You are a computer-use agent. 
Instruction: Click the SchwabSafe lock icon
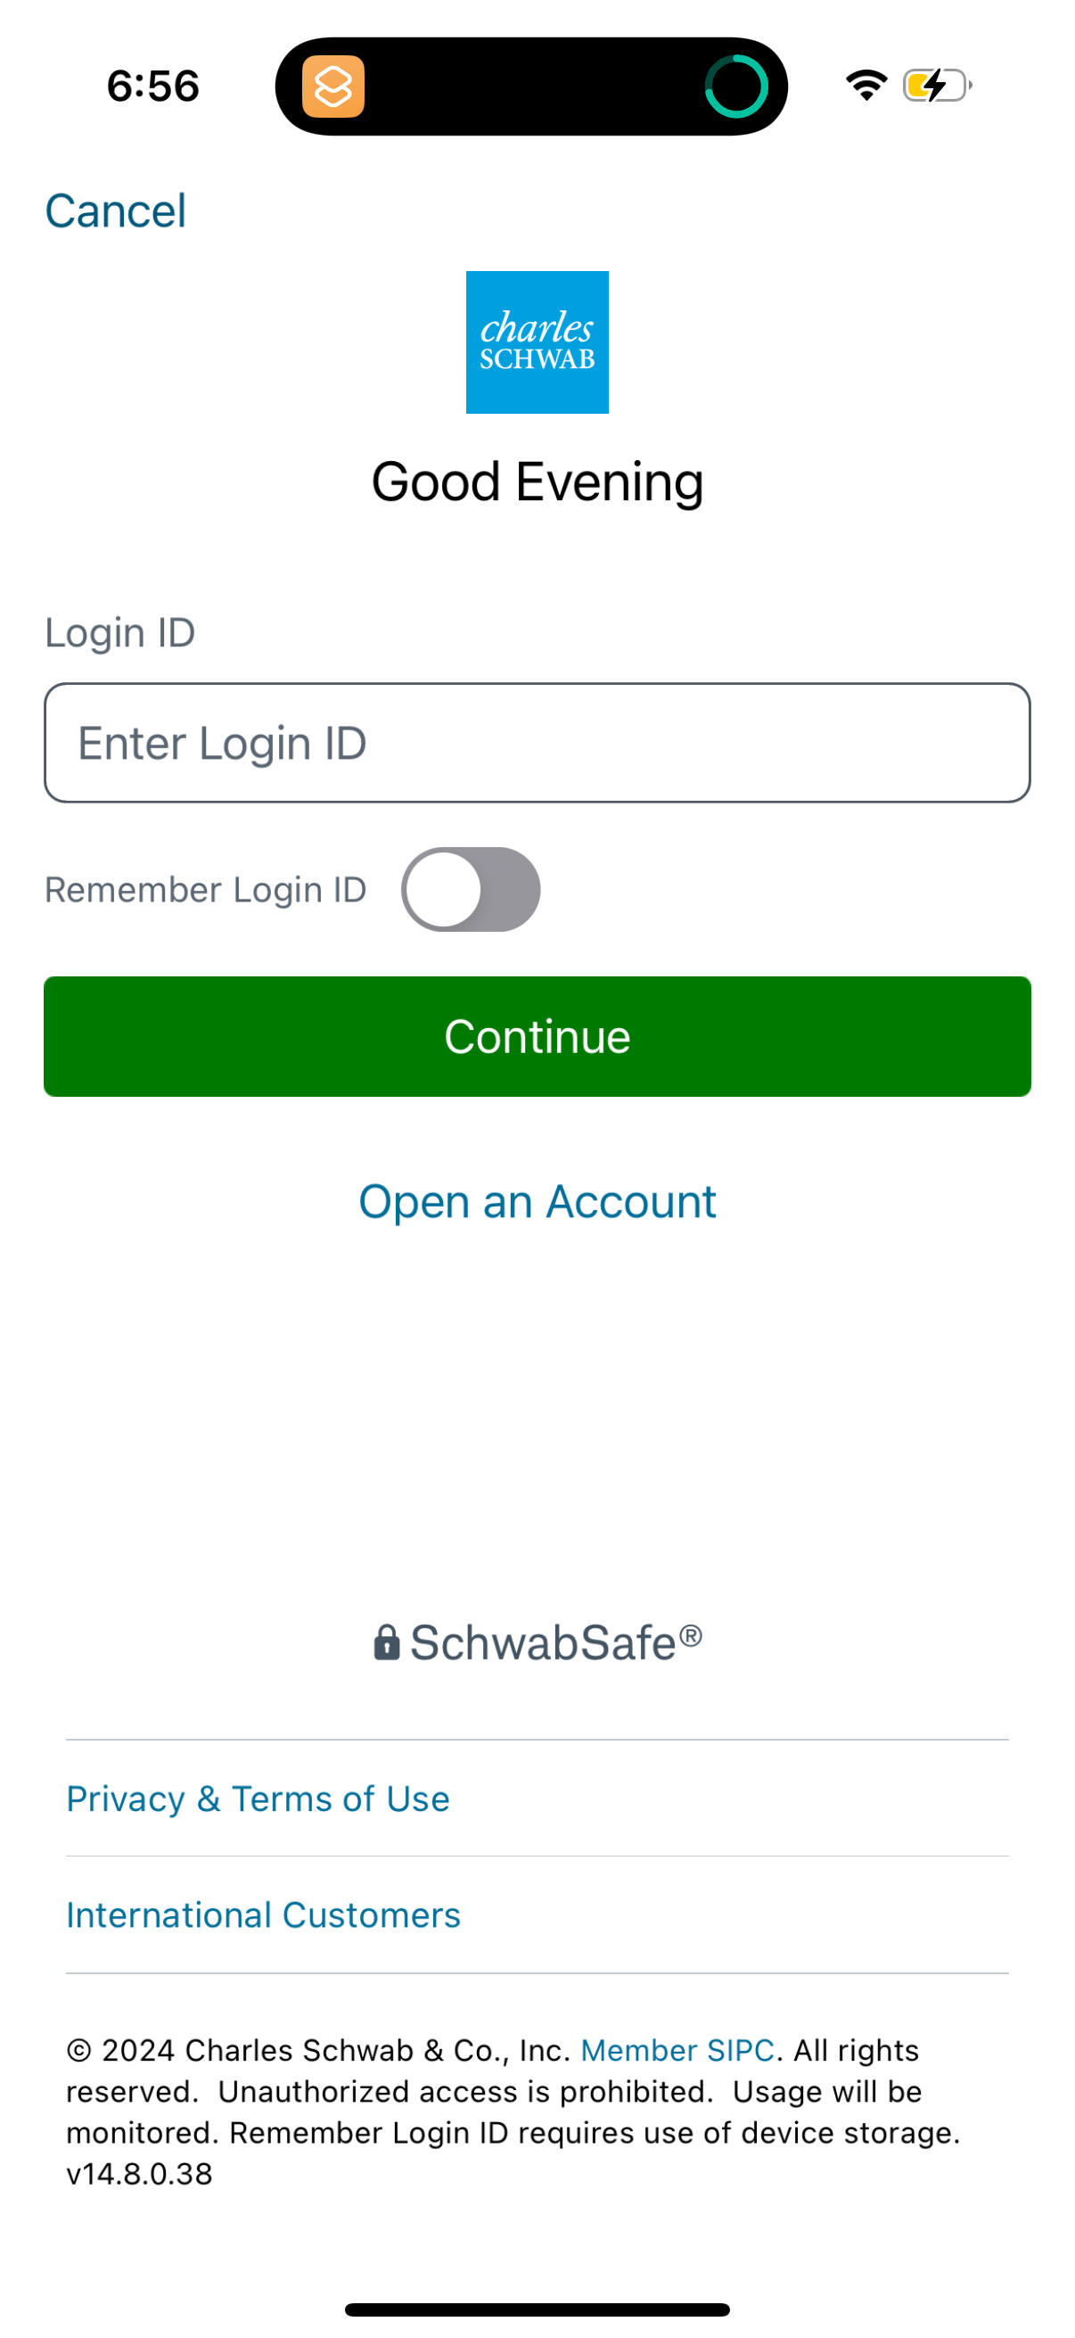(388, 1642)
